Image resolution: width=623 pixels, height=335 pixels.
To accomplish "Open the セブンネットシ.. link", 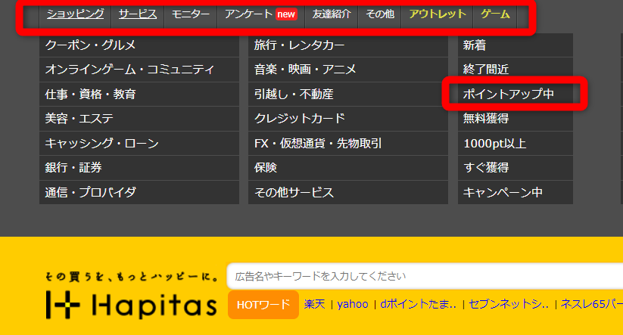I will coord(509,305).
